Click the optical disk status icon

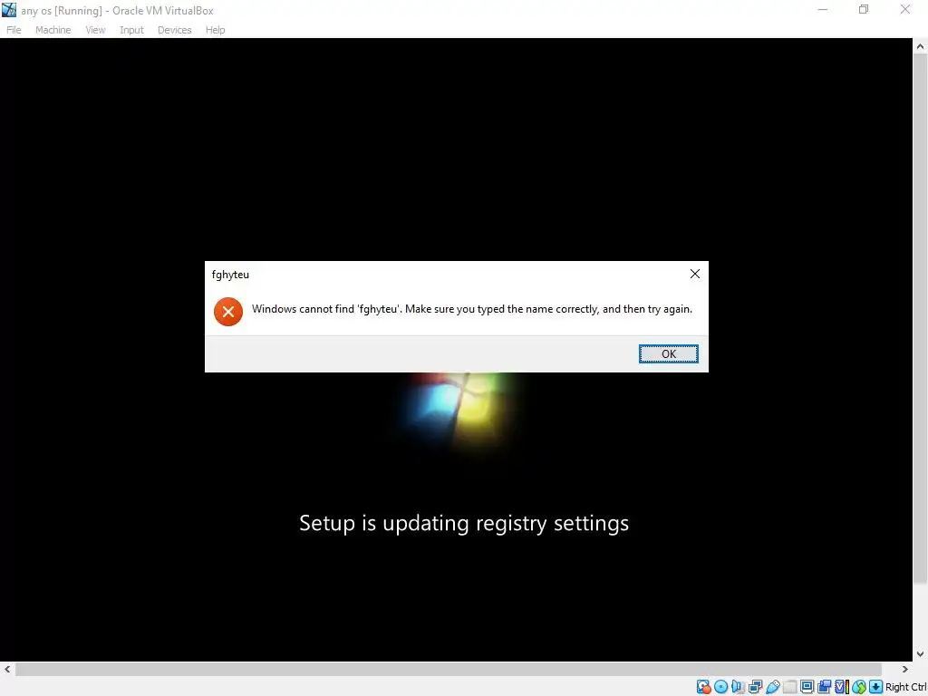point(720,687)
